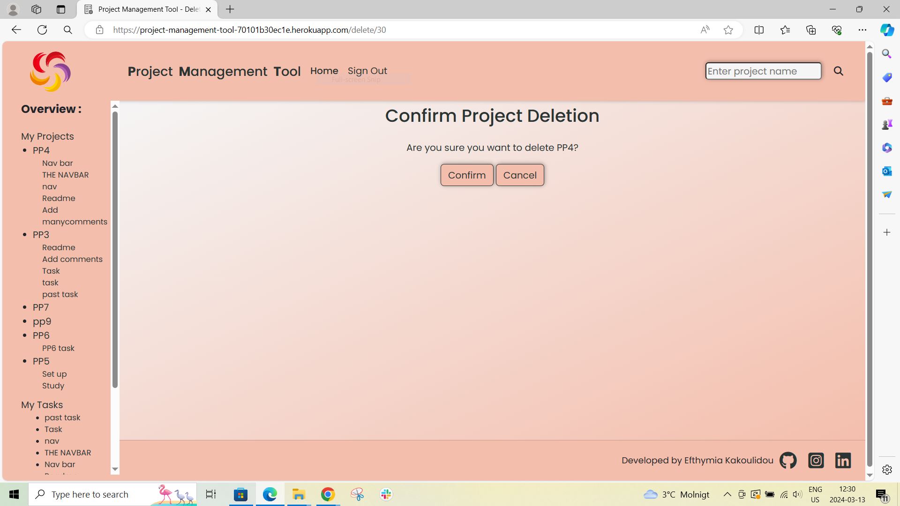Cancel the project deletion
The width and height of the screenshot is (900, 506).
point(520,175)
